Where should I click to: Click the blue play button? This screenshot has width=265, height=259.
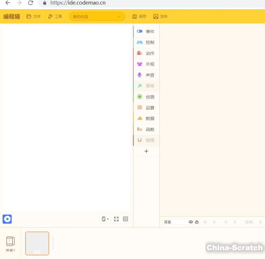7,219
